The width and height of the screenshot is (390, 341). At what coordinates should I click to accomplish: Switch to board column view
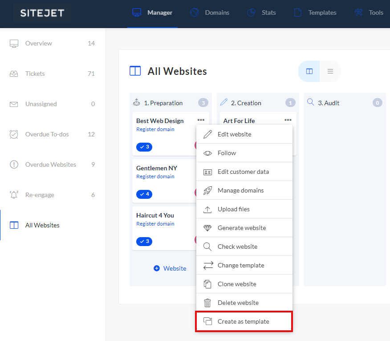[309, 71]
